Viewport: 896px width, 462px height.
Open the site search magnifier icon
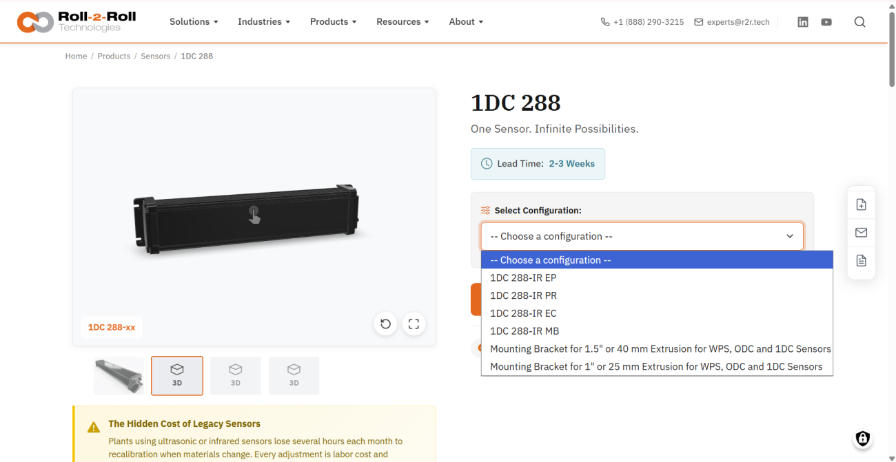[859, 21]
